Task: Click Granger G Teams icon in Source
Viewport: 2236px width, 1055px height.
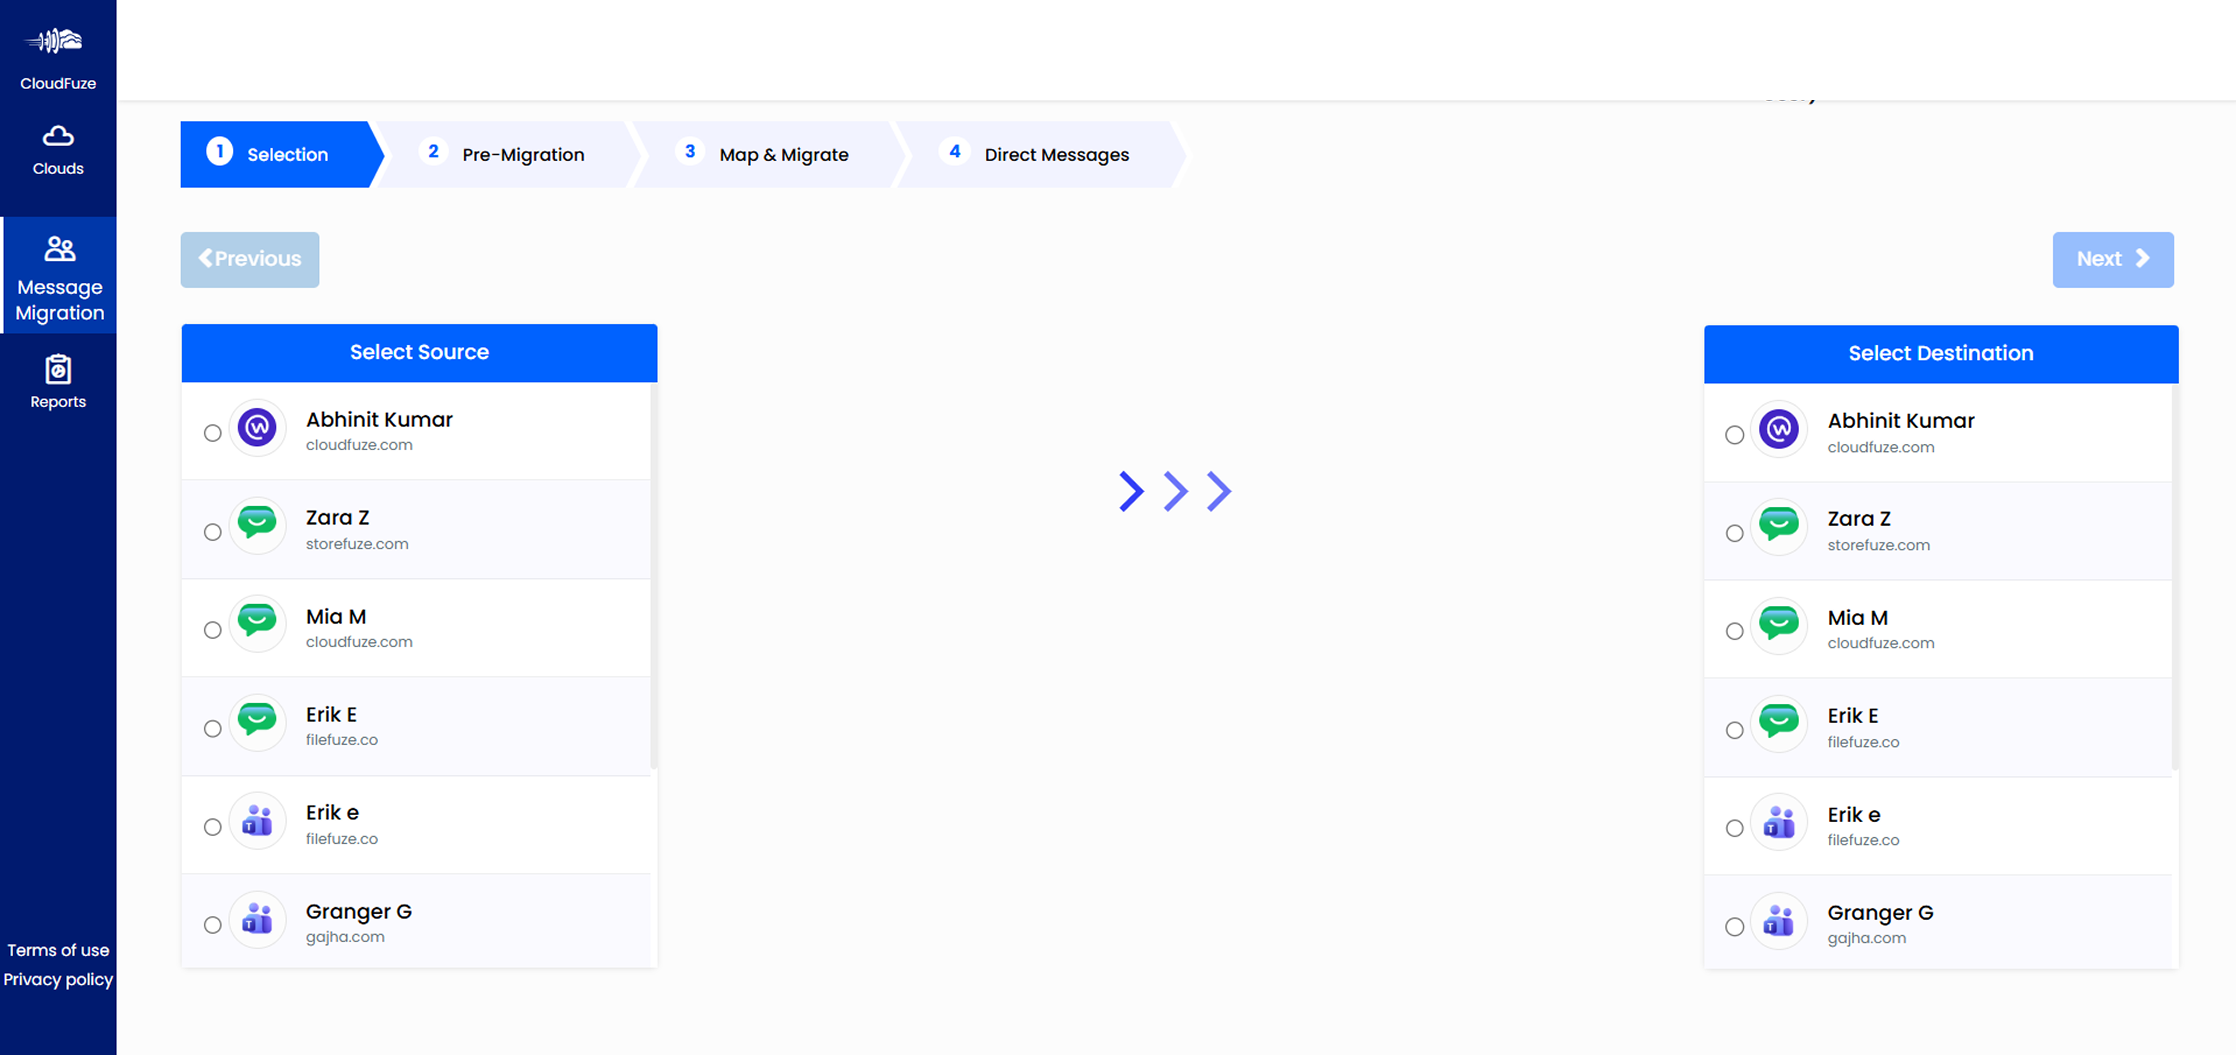Action: [x=257, y=919]
